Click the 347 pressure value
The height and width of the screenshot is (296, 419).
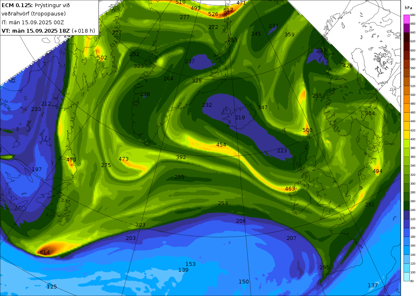point(263,108)
